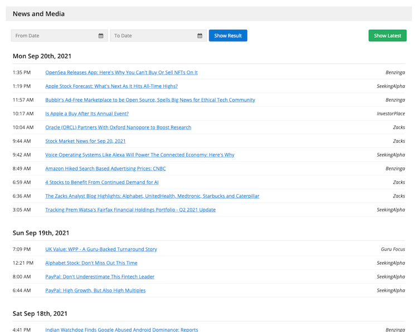
Task: Open UK Value: WPP Turnaround Story link
Action: [x=101, y=250]
